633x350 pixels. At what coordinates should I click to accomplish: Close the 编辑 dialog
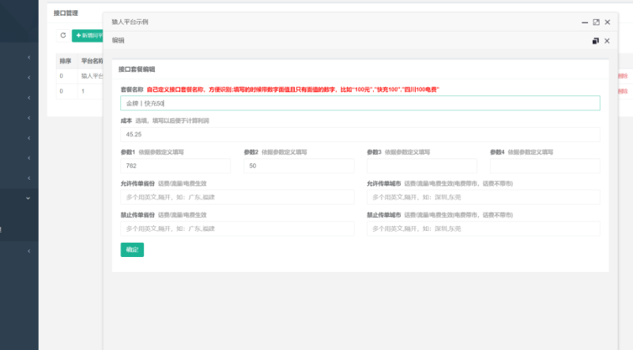(608, 40)
